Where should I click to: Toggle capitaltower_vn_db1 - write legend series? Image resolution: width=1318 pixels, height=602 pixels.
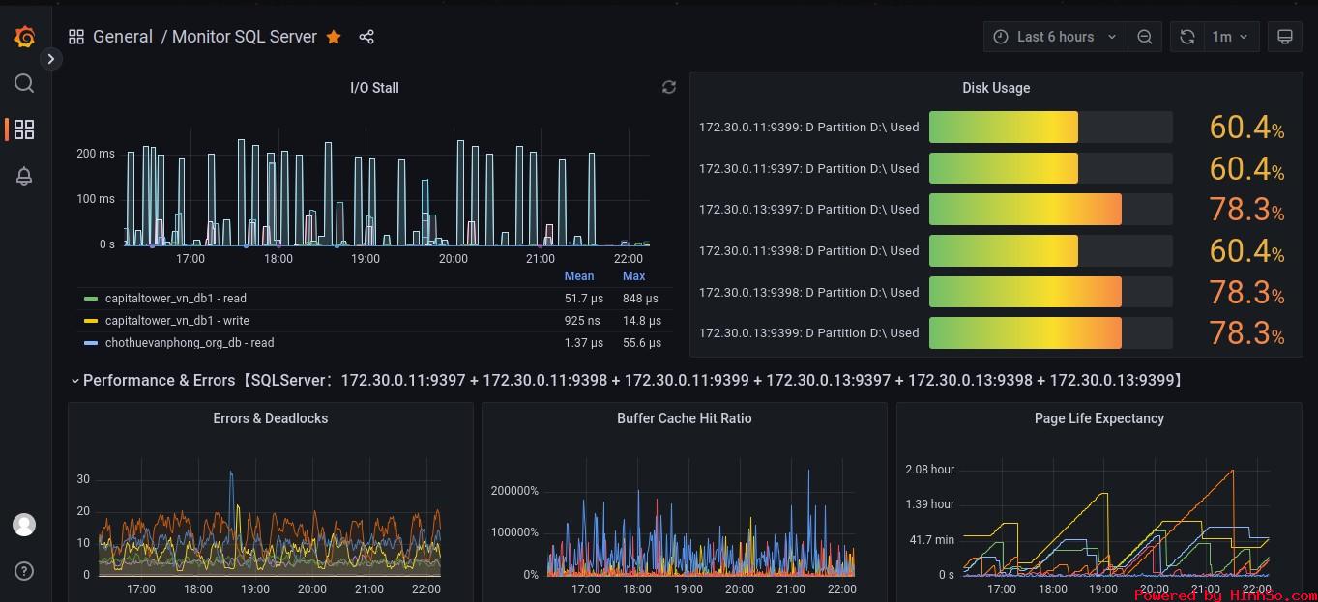click(x=176, y=321)
